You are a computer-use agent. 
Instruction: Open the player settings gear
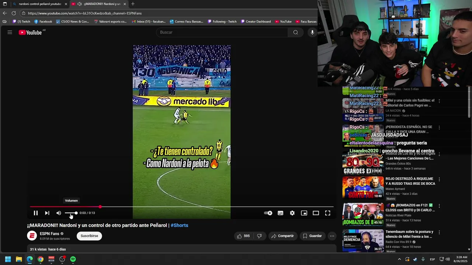[x=292, y=213]
